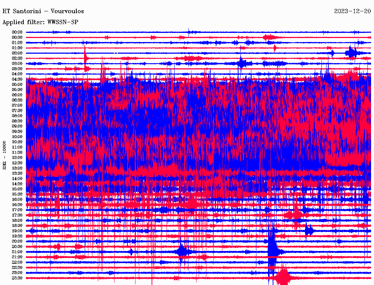Click the 06:30 time label
The height and width of the screenshot is (285, 374).
click(17, 100)
